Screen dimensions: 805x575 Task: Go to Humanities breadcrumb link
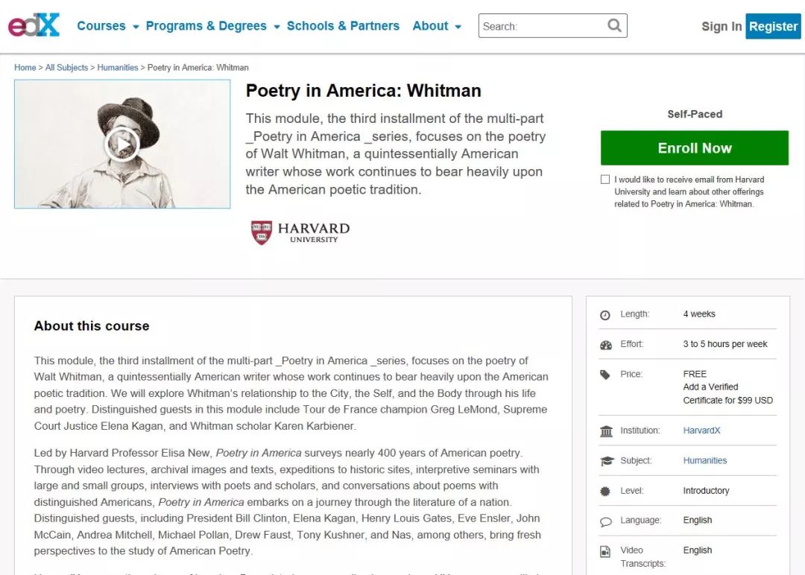pyautogui.click(x=118, y=68)
